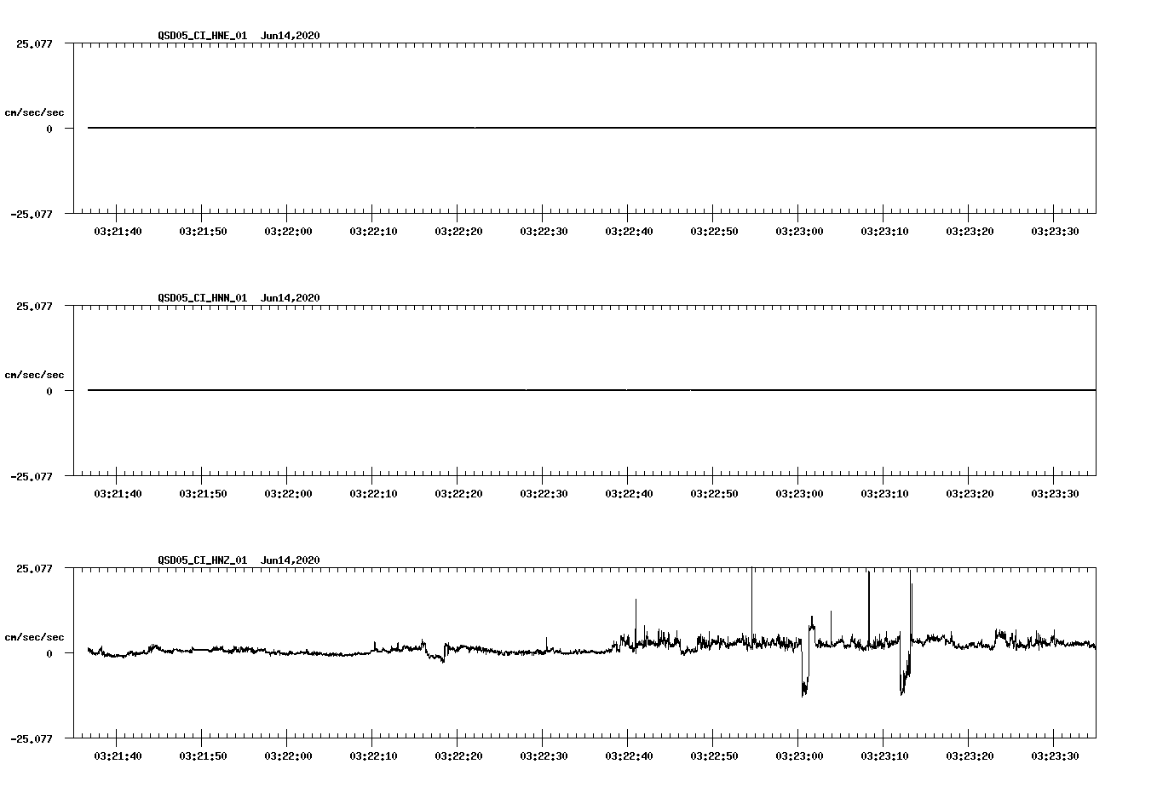Click 03:22:30 time label under HNN plot
This screenshot has height=787, width=1157.
click(x=544, y=494)
